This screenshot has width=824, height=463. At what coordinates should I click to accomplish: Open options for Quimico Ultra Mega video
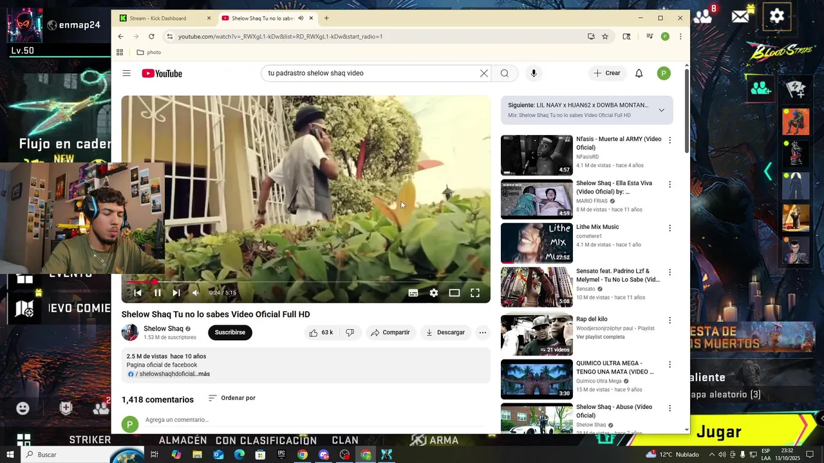pos(669,364)
